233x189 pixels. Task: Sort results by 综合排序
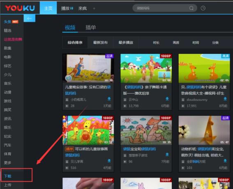click(x=75, y=42)
